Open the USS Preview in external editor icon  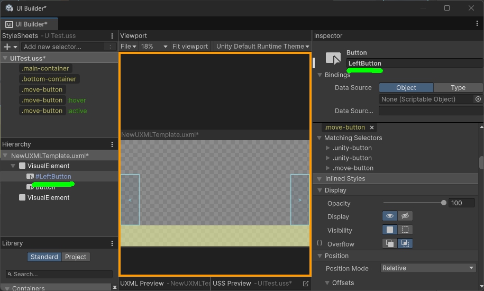pos(306,284)
